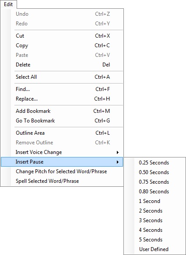
Task: Click Delete in the menu
Action: click(x=62, y=65)
